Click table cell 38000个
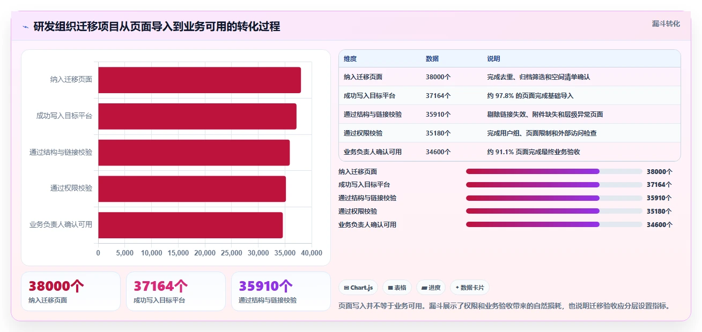The width and height of the screenshot is (702, 332). 438,77
